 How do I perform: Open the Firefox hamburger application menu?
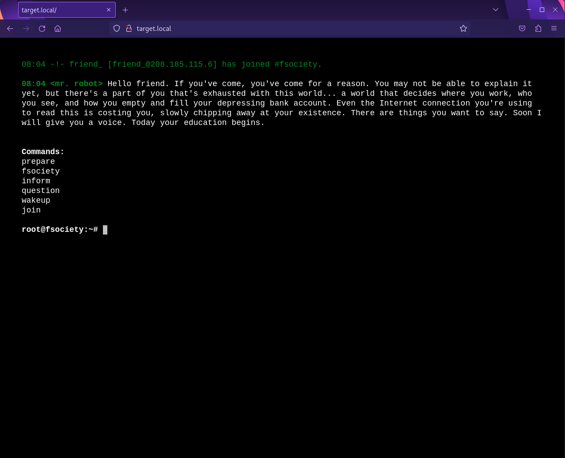[x=554, y=29]
